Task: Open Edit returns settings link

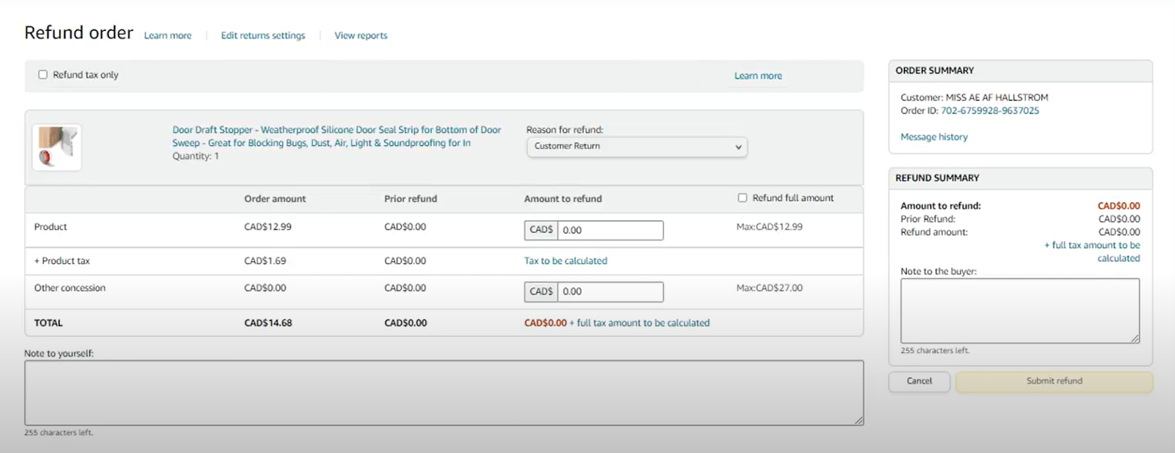Action: 263,36
